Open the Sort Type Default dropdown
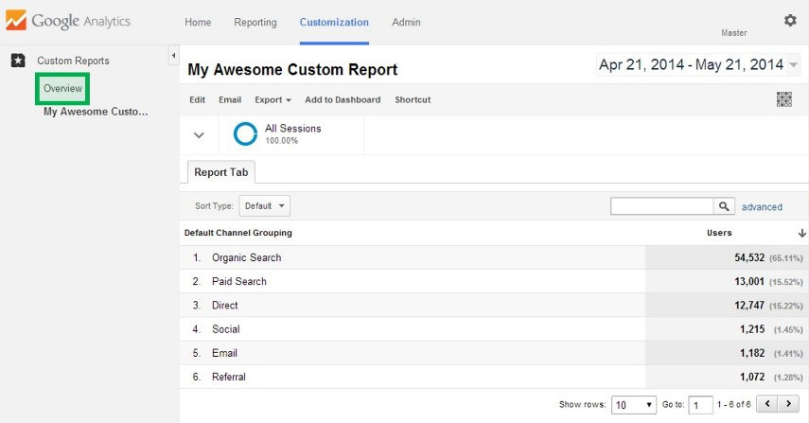 coord(265,206)
